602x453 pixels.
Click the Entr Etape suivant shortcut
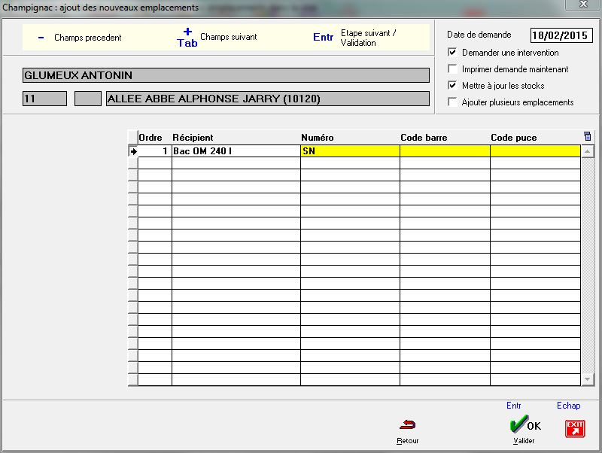[x=323, y=37]
